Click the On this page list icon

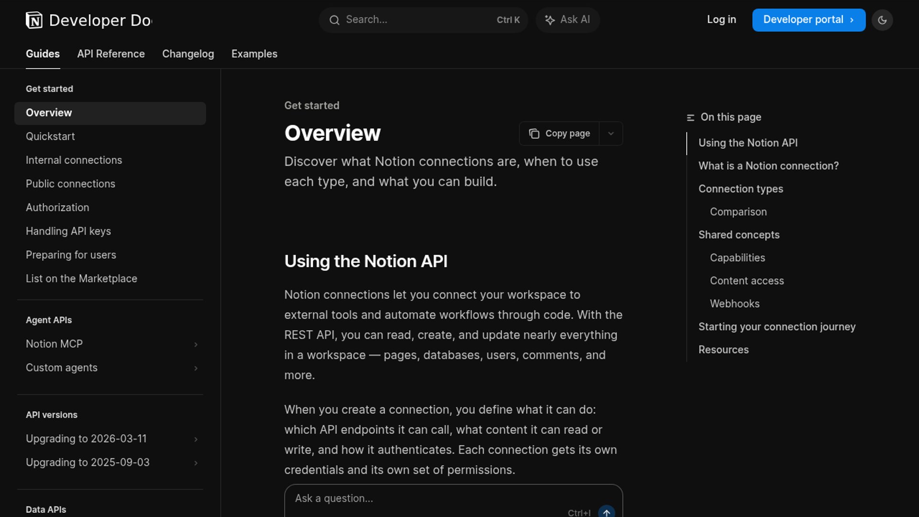[x=690, y=118]
